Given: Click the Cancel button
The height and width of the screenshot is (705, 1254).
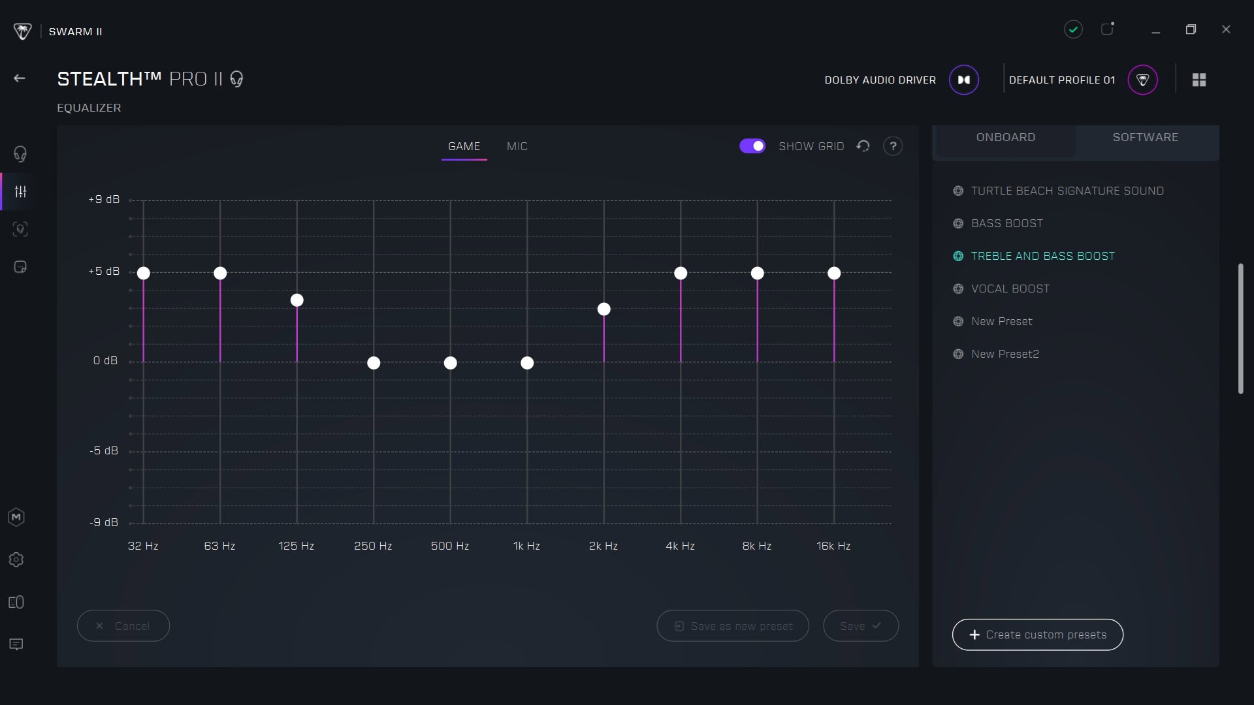Looking at the screenshot, I should point(123,626).
